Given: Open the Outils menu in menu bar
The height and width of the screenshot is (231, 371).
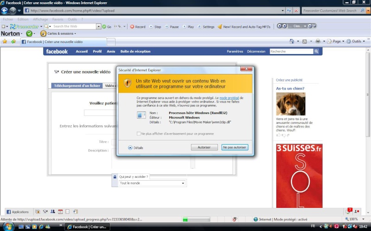Looking at the screenshot, I should tap(72, 19).
